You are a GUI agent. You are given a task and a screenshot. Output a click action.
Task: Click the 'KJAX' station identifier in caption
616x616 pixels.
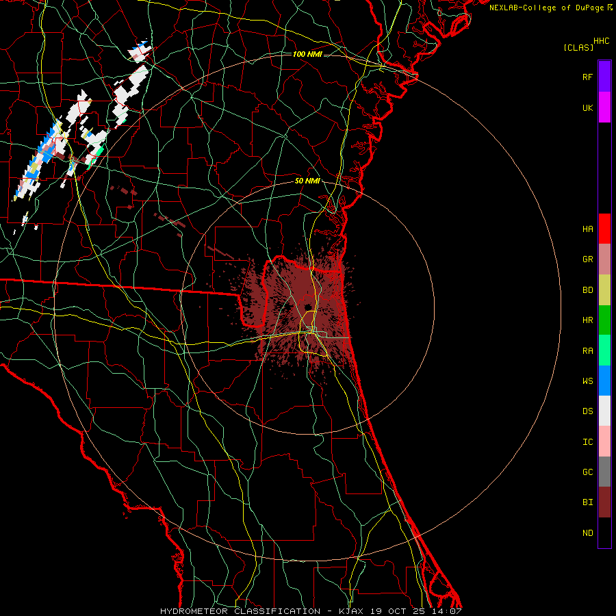pyautogui.click(x=351, y=611)
